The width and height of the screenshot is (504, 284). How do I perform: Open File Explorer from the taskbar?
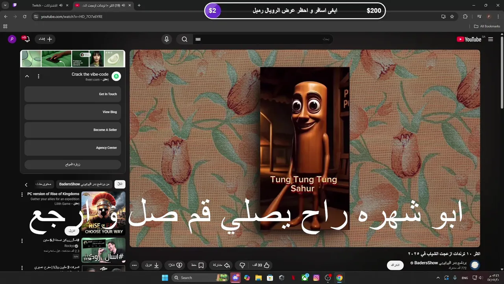click(x=258, y=278)
